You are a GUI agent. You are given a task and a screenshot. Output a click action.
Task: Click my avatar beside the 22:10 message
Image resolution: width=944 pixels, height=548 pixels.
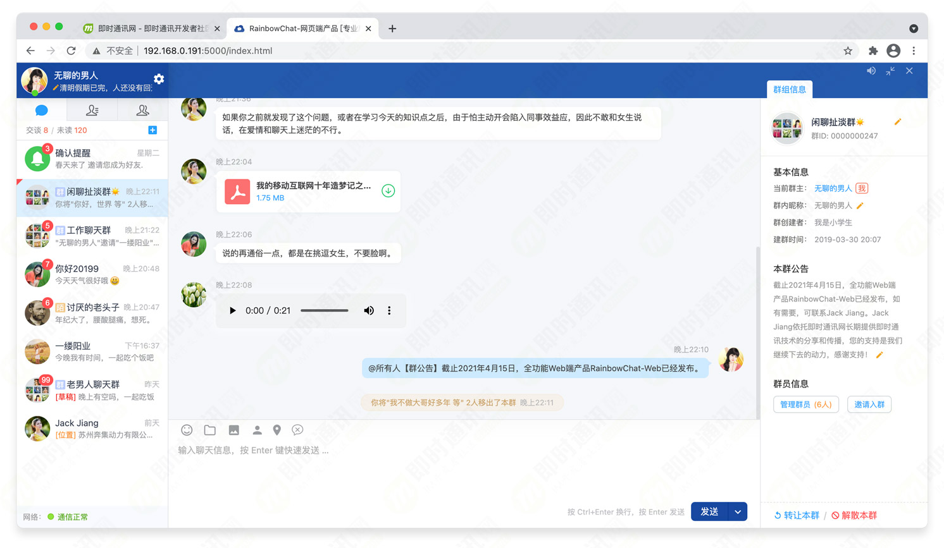coord(731,359)
